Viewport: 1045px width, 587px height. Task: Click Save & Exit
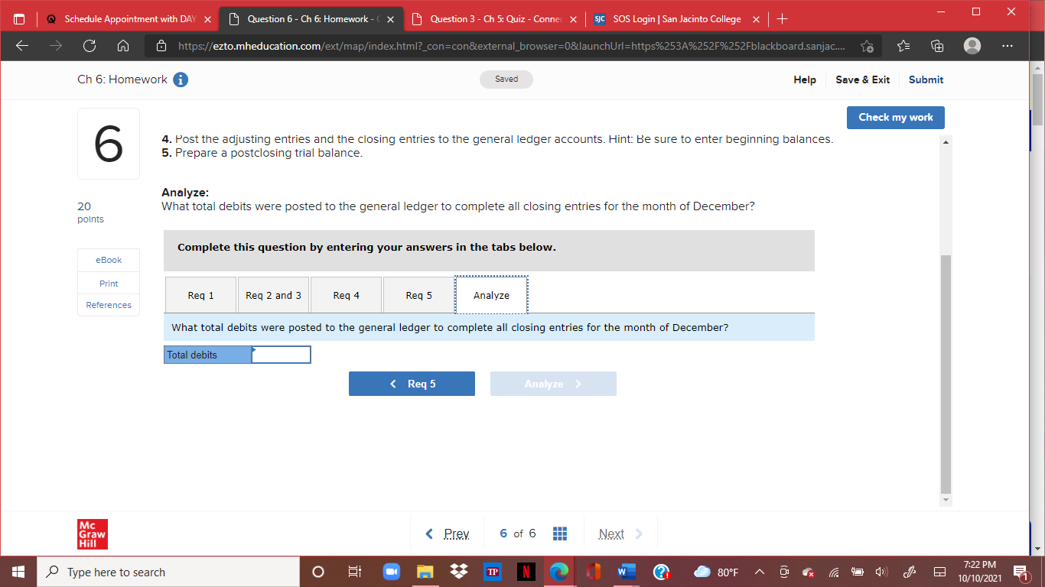tap(863, 79)
